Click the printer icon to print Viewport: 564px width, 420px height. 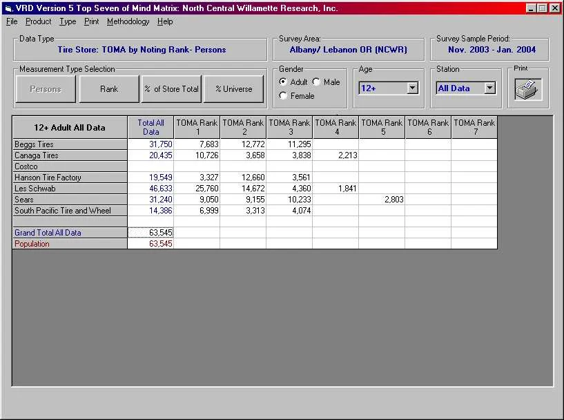(x=527, y=89)
